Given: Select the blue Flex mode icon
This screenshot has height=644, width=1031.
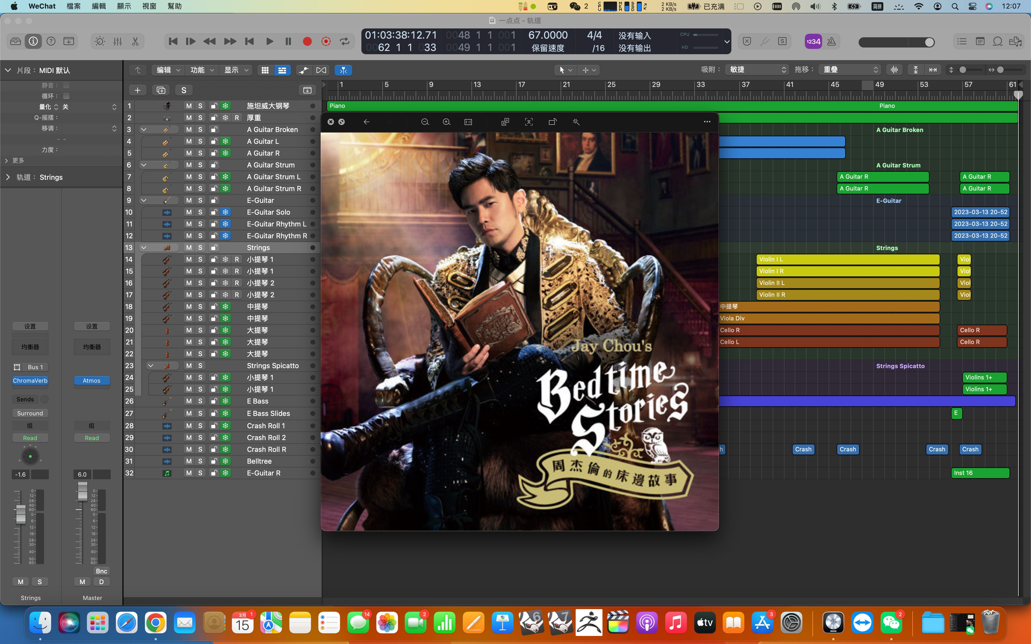Looking at the screenshot, I should 343,70.
